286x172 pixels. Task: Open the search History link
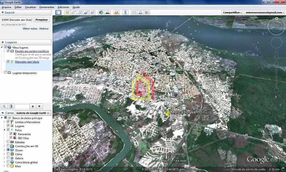point(44,29)
